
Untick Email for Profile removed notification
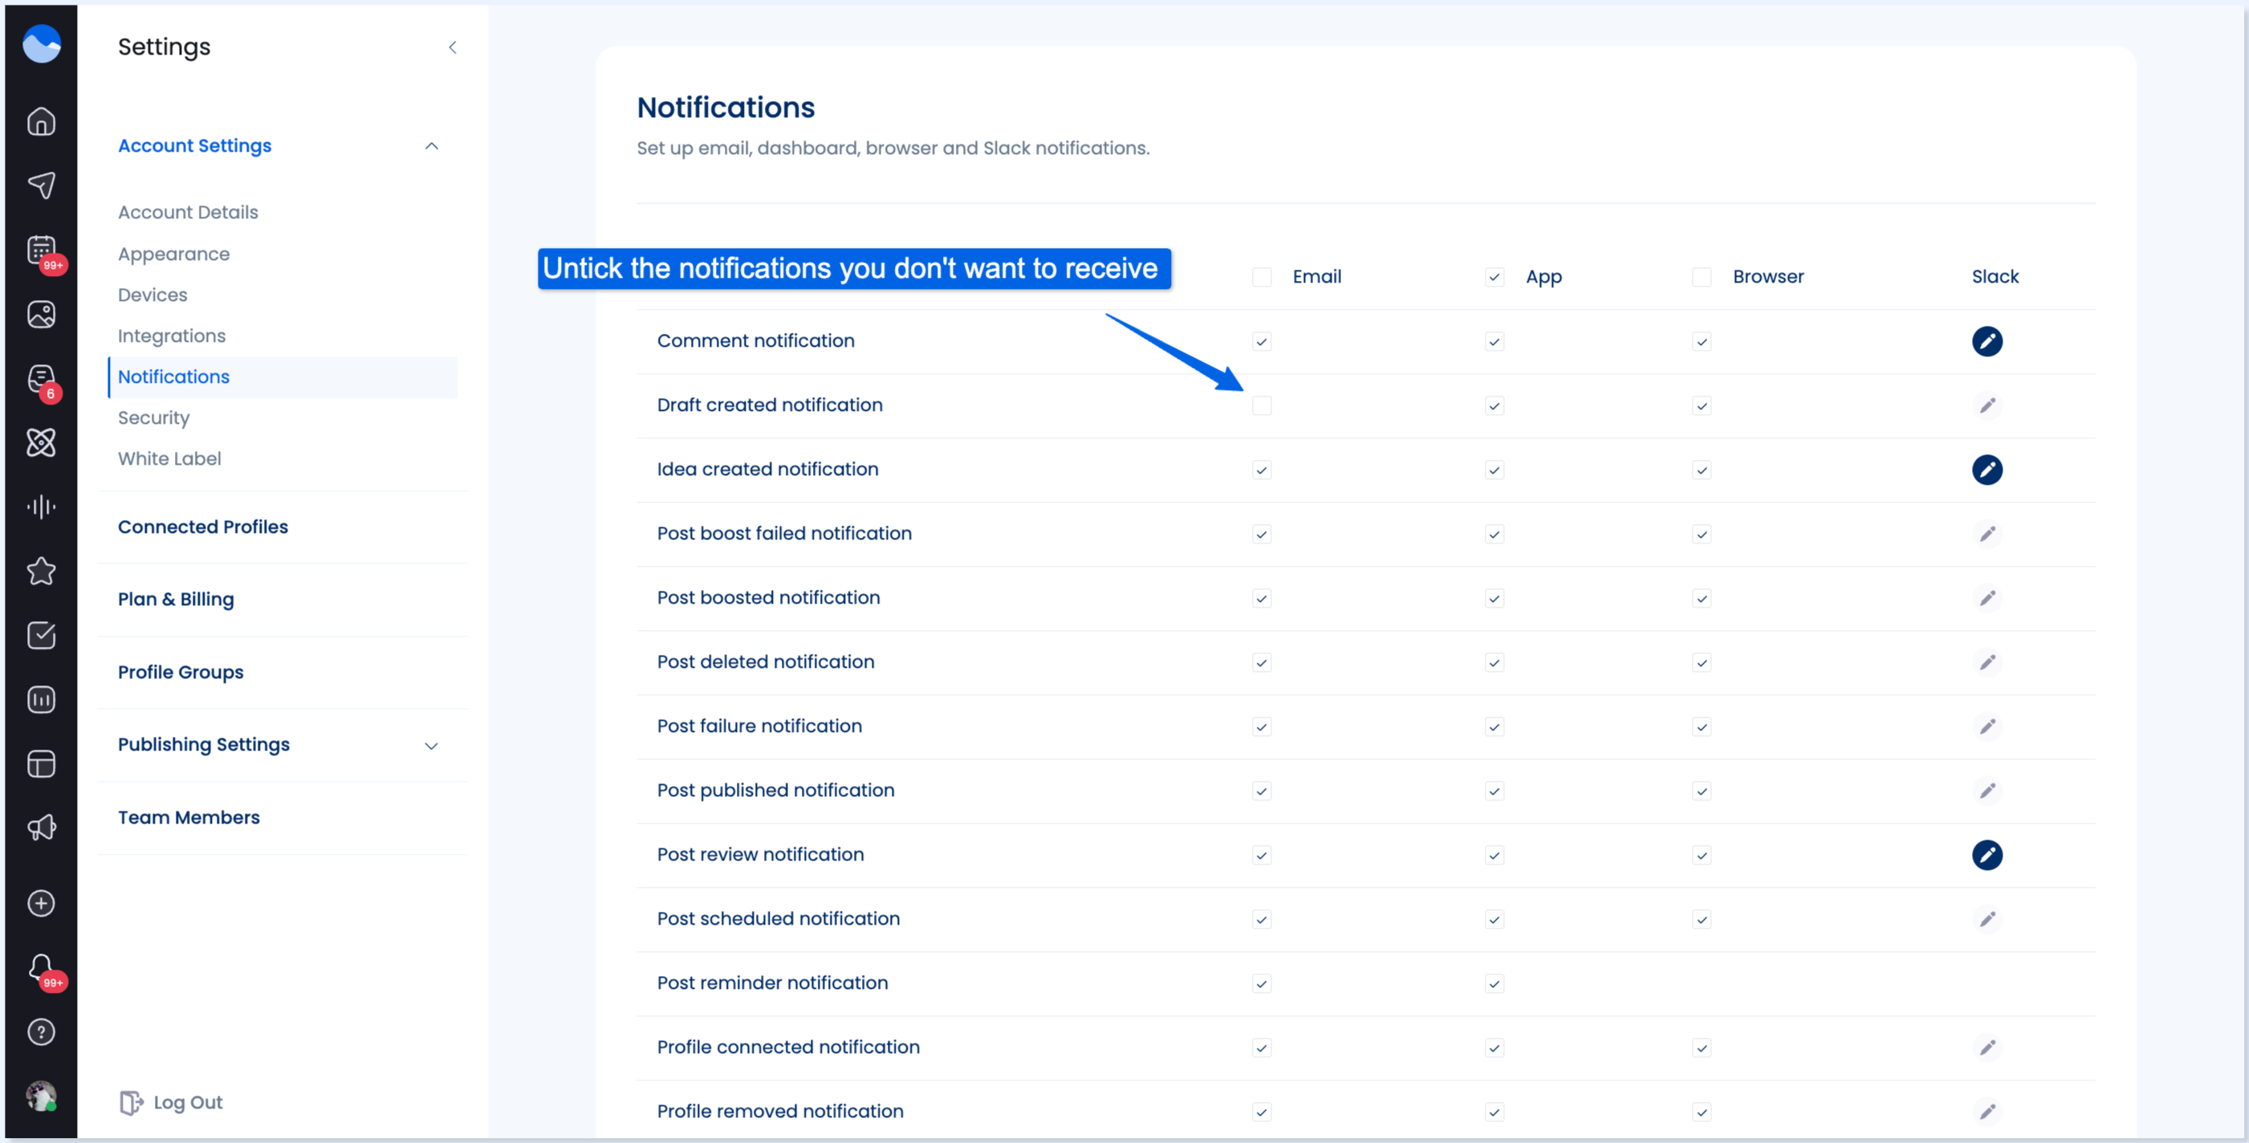[1262, 1112]
